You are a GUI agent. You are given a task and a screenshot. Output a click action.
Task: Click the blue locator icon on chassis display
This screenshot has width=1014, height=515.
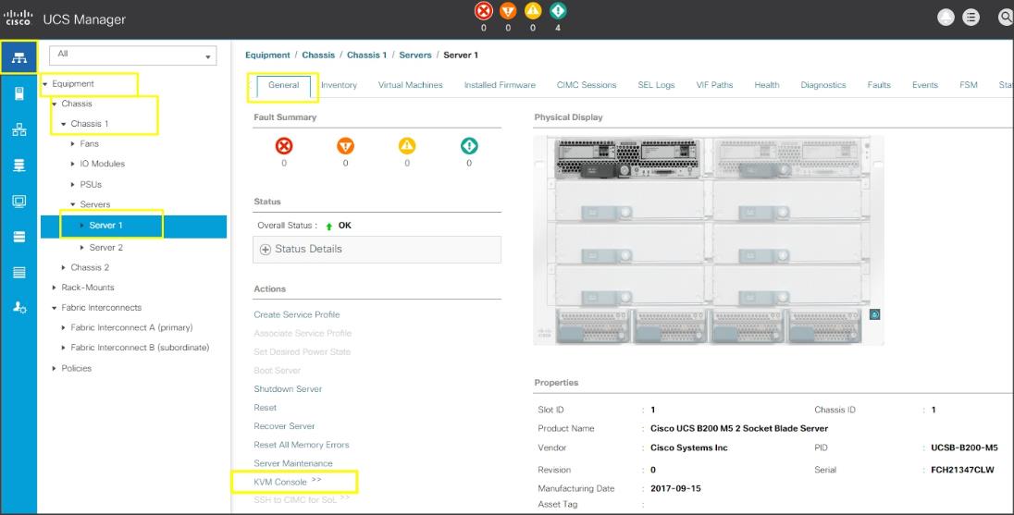[x=874, y=314]
